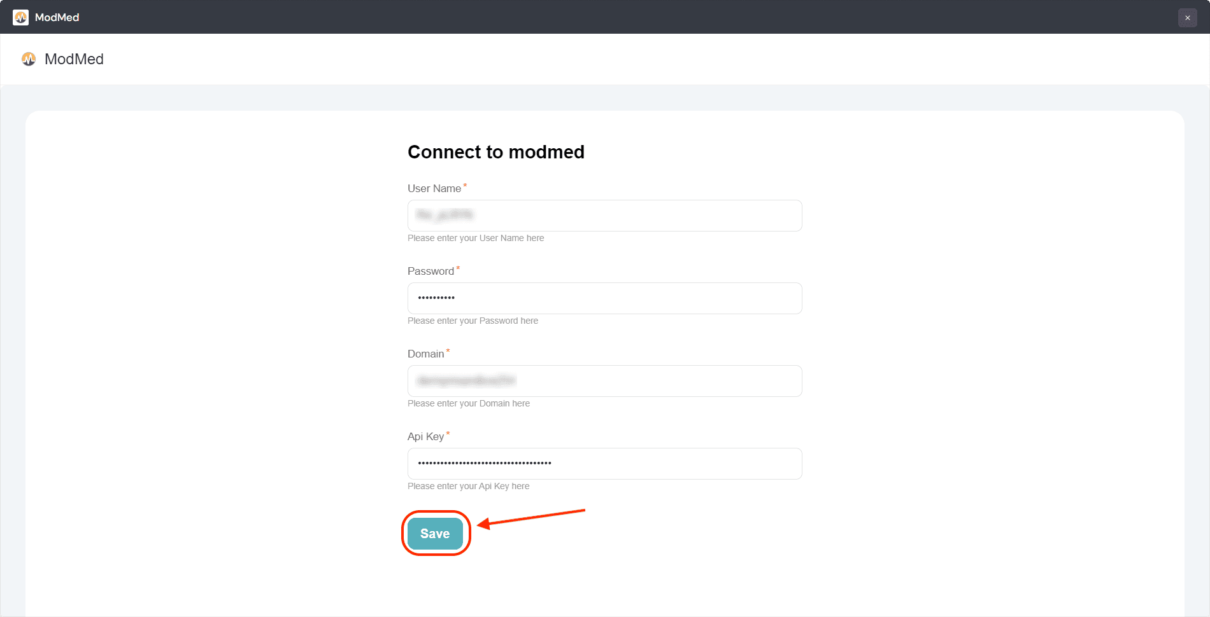Viewport: 1210px width, 617px height.
Task: Click the Domain field label
Action: [425, 354]
